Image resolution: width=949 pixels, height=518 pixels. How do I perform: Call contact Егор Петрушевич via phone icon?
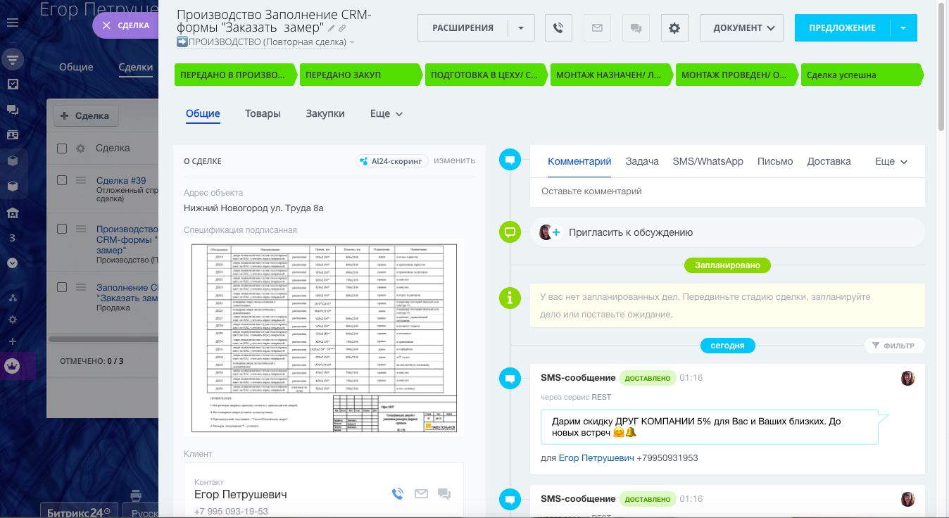coord(398,494)
